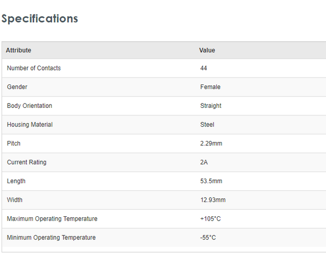Select the Body Orientation attribute label
The image size is (326, 258).
coord(29,106)
